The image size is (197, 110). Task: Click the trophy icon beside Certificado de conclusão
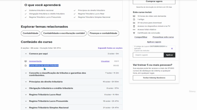point(134,33)
